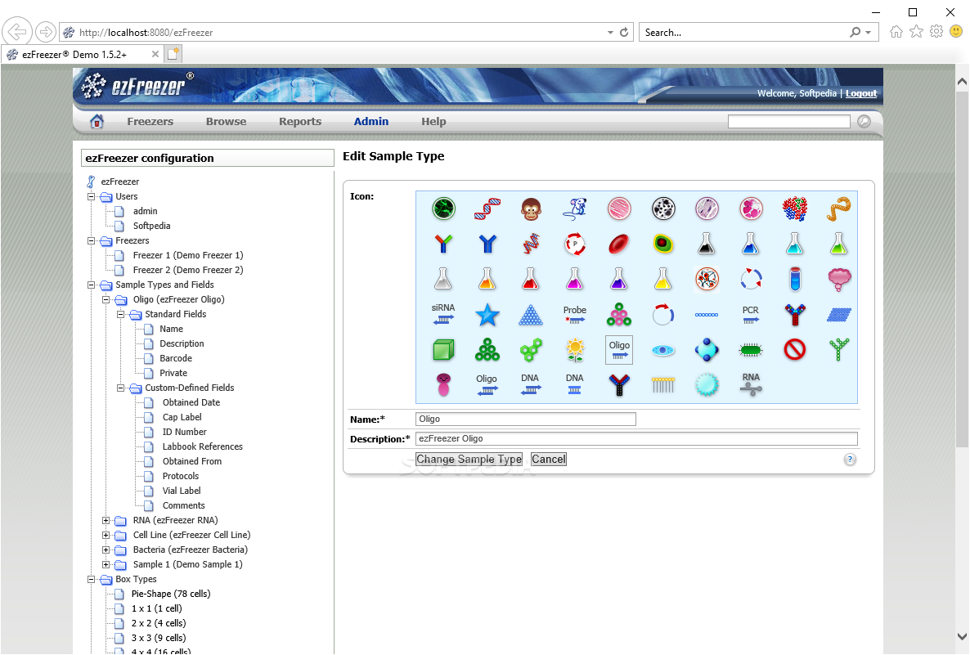Select the yellow liquid flask icon
This screenshot has height=655, width=970.
click(662, 280)
